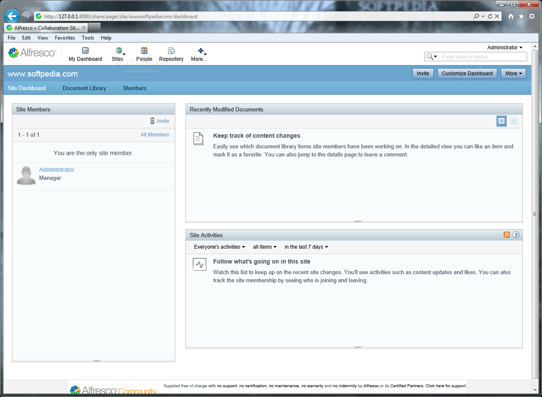Open a new browser tab
This screenshot has width=542, height=397.
point(94,28)
